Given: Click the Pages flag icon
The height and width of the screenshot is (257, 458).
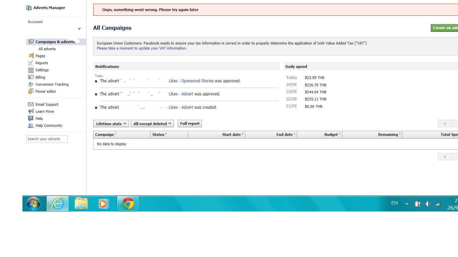Looking at the screenshot, I should tap(31, 56).
